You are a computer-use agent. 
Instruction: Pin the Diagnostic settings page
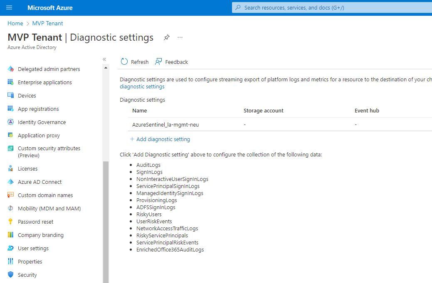[x=167, y=37]
